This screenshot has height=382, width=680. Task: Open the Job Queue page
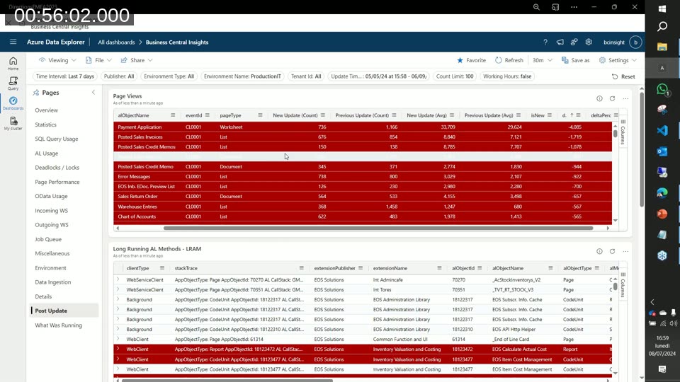(48, 239)
